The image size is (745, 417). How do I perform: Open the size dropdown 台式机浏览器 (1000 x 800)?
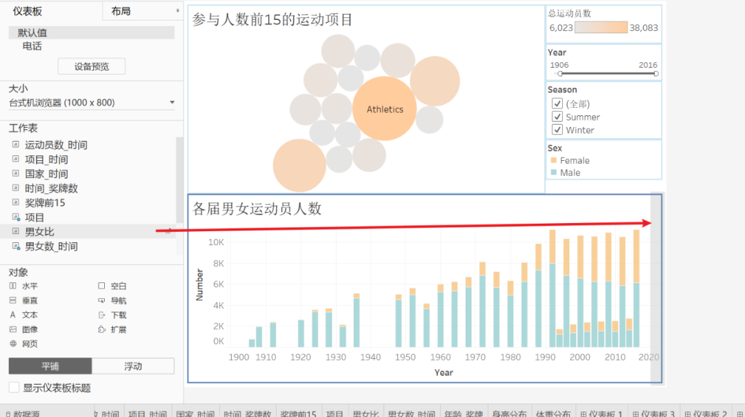pyautogui.click(x=92, y=103)
